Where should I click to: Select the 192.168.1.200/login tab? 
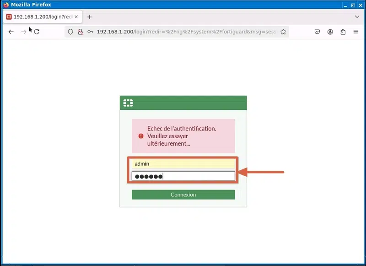pyautogui.click(x=43, y=17)
